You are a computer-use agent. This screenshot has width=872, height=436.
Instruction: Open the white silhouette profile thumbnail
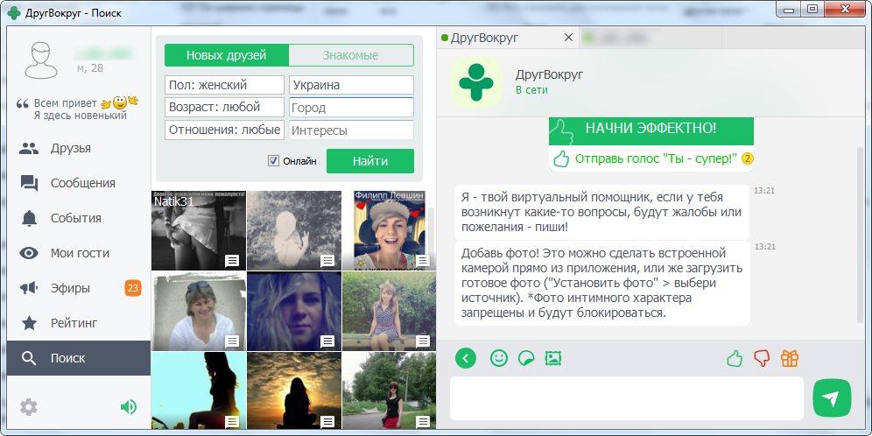tap(294, 230)
